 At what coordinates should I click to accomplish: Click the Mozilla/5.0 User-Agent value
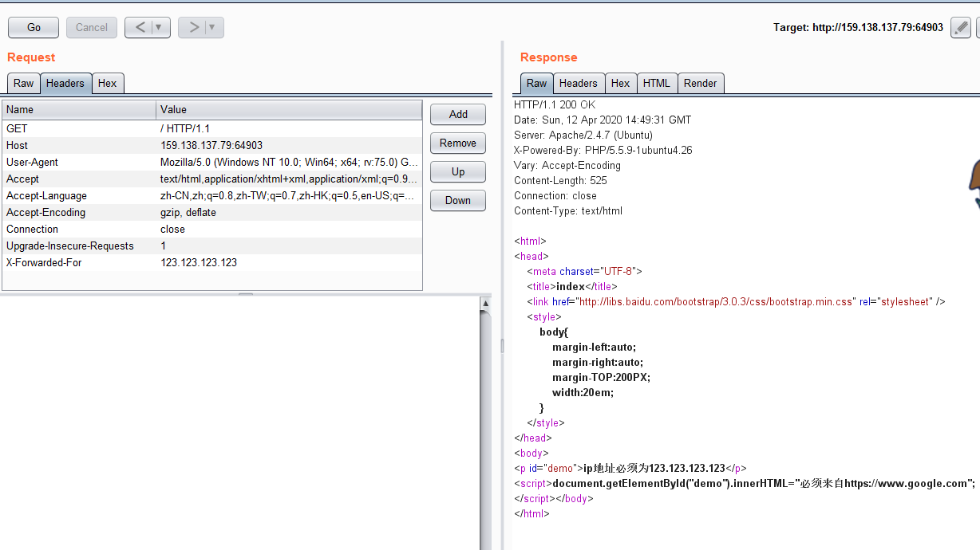(x=289, y=162)
